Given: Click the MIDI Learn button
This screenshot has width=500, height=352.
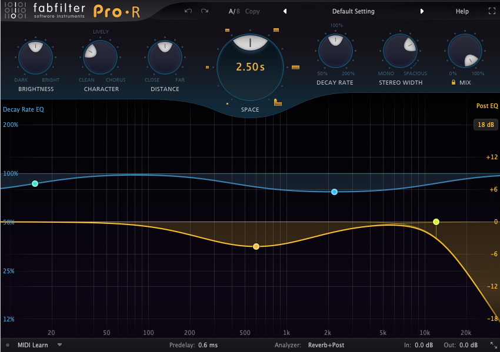Looking at the screenshot, I should tap(32, 345).
